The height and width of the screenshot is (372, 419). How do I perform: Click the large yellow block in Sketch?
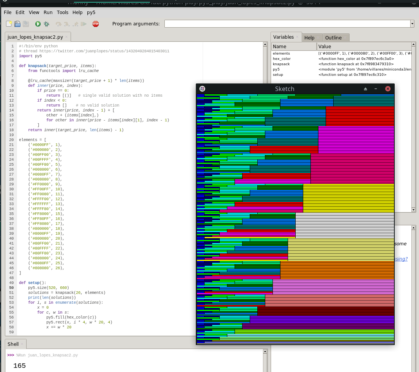[x=348, y=198]
